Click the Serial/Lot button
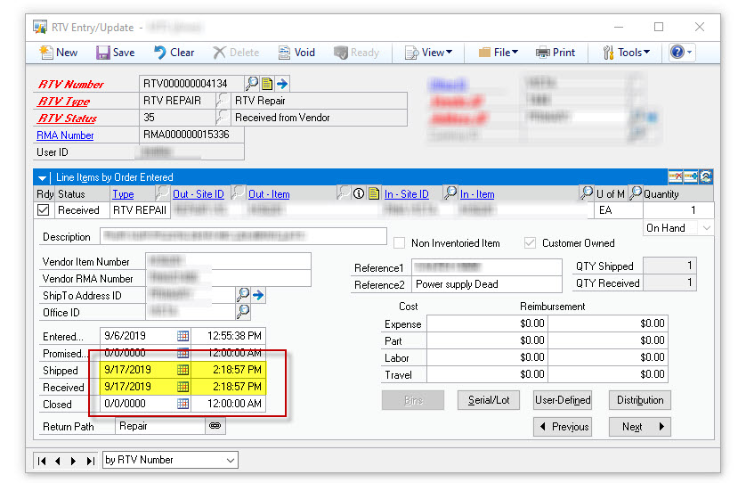Viewport: 738px width, 483px height. (489, 400)
